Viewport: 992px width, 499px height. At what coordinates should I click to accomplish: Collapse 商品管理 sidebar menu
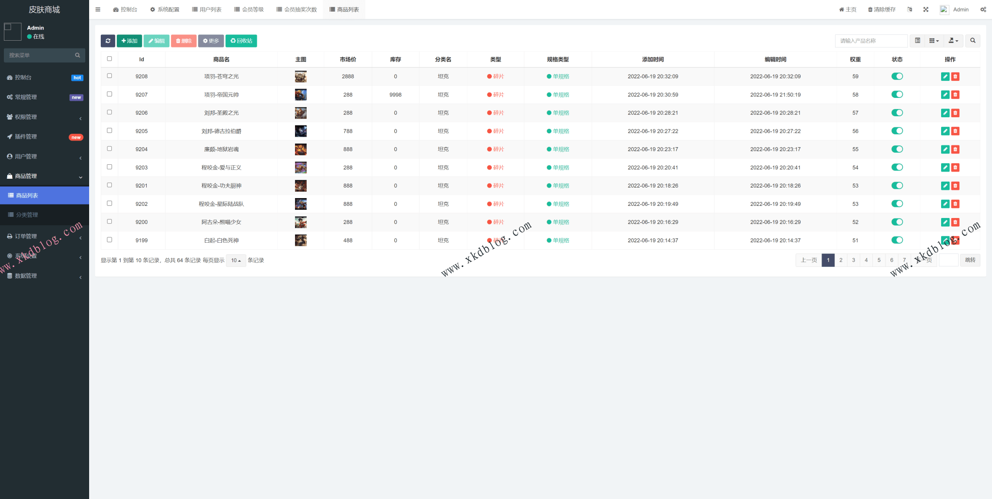(45, 176)
